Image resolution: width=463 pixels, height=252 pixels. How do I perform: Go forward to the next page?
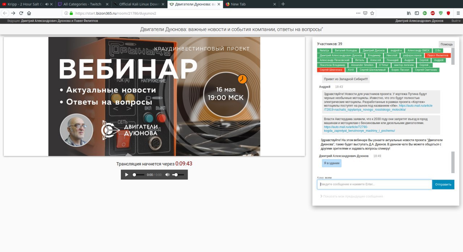13,13
